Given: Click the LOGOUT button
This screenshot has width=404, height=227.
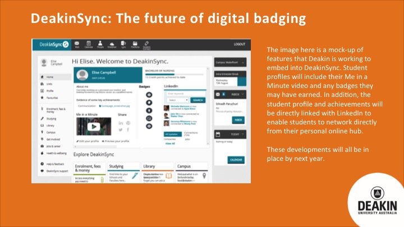Looking at the screenshot, I should (240, 44).
